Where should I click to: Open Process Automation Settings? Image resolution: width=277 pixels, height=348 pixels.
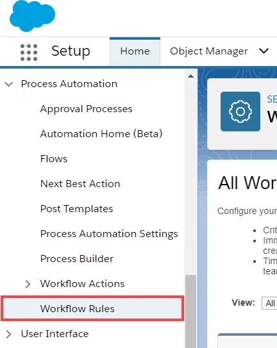pos(109,234)
